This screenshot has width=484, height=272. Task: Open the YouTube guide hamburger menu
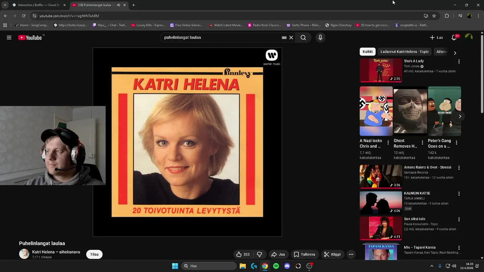(9, 37)
